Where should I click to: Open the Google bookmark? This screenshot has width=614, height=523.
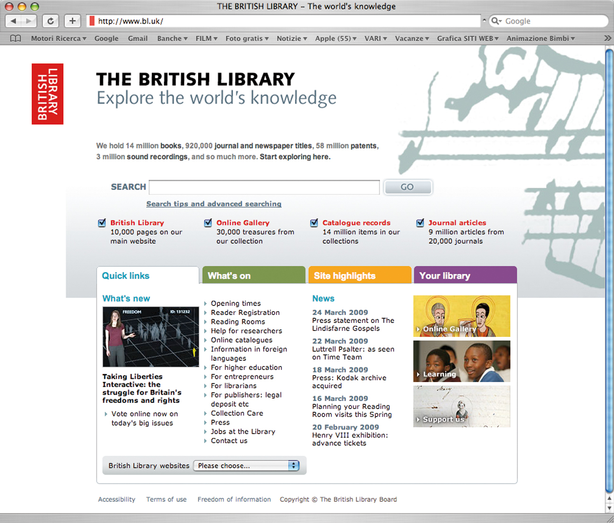pos(106,38)
